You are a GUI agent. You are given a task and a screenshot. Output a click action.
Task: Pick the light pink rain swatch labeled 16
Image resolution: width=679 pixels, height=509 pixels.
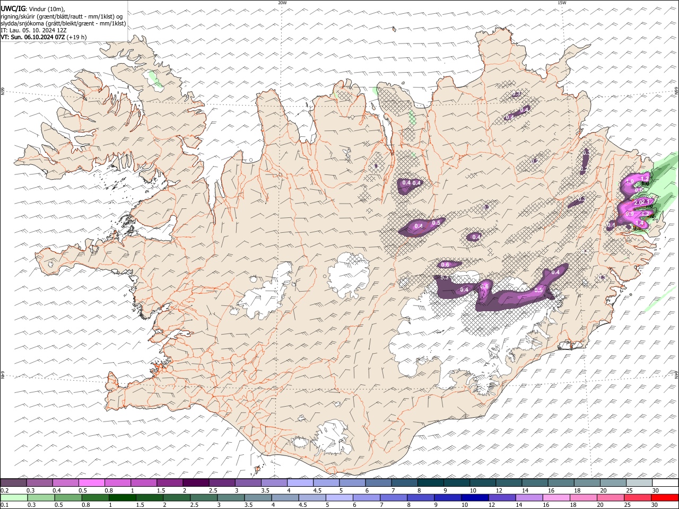click(x=556, y=497)
